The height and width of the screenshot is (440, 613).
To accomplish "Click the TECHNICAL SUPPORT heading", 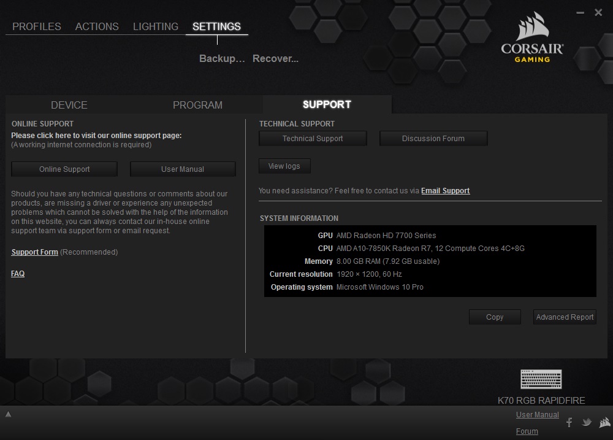I will pyautogui.click(x=297, y=124).
